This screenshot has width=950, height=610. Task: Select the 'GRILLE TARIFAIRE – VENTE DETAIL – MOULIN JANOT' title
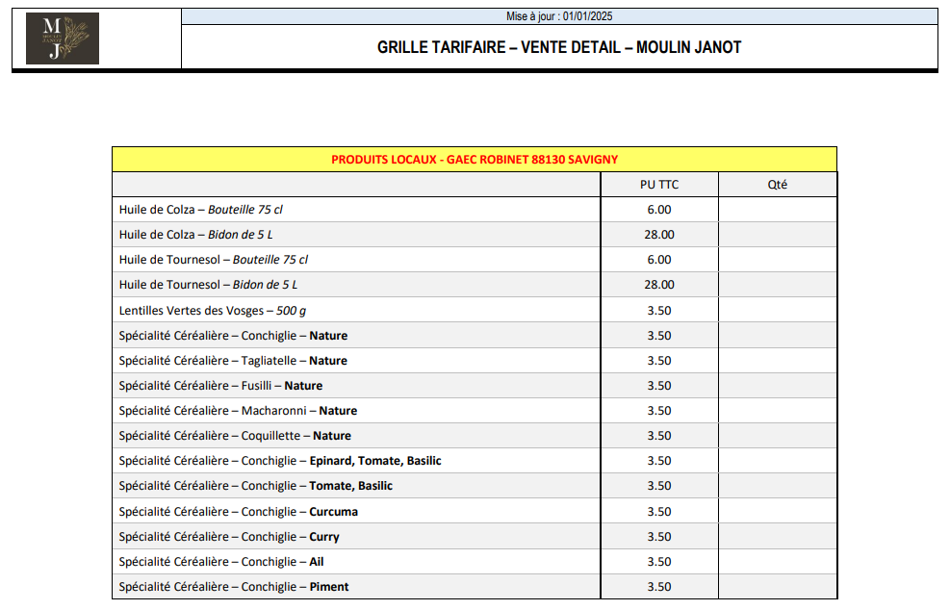coord(559,47)
